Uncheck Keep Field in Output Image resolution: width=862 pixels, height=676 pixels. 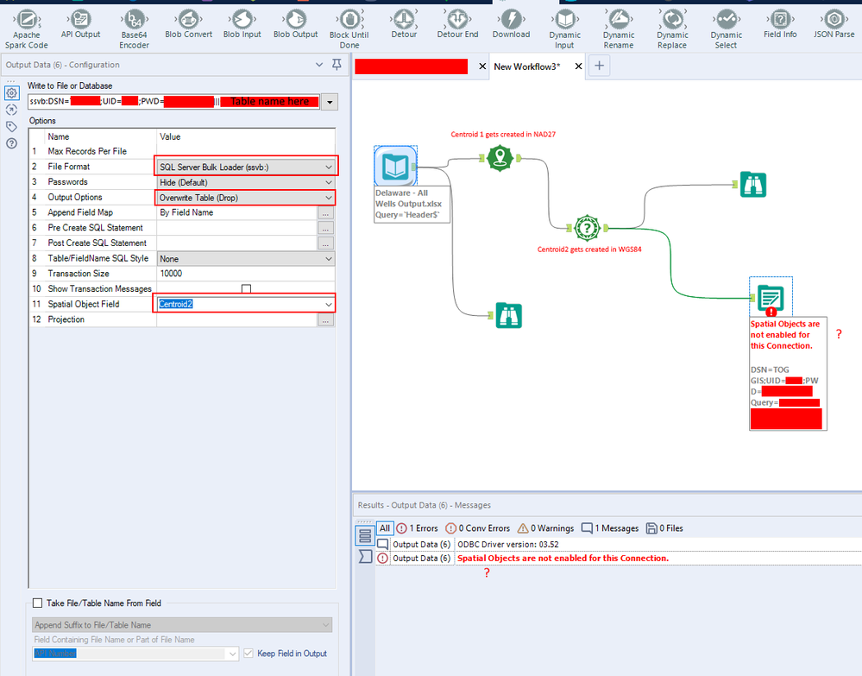[249, 654]
